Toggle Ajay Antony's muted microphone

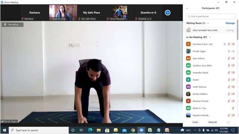pyautogui.click(x=229, y=58)
